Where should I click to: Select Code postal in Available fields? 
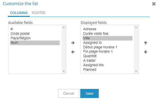point(35,33)
